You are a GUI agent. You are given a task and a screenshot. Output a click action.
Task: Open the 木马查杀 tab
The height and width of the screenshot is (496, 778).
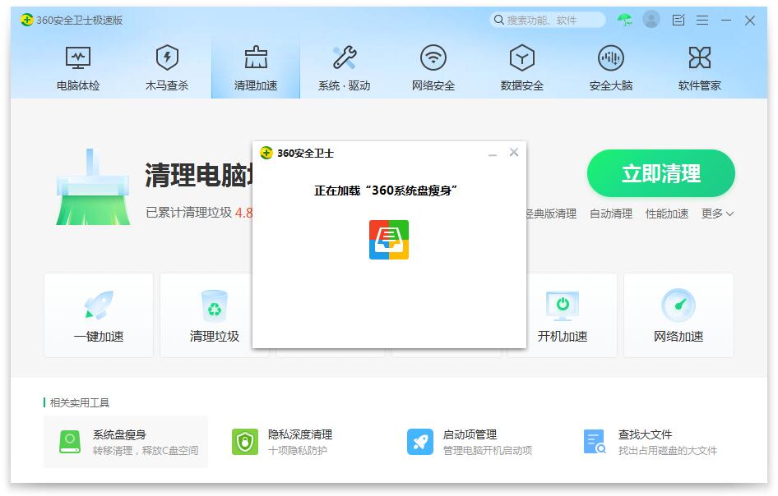pyautogui.click(x=167, y=68)
